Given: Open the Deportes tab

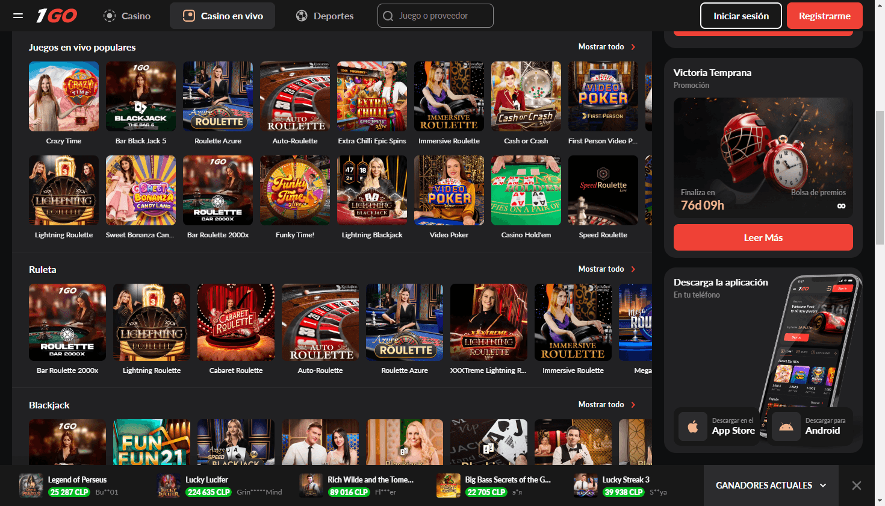Looking at the screenshot, I should tap(325, 16).
